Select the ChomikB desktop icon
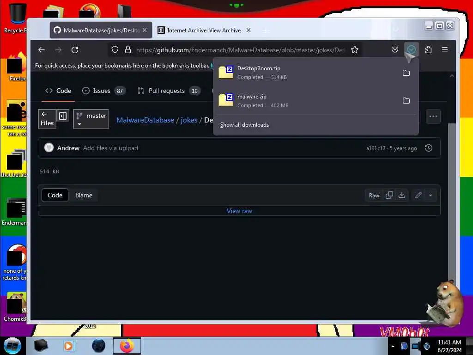 [15, 307]
